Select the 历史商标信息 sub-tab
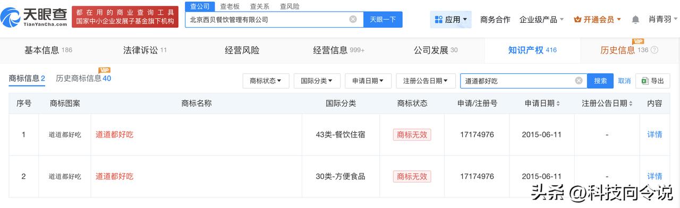The image size is (680, 208). coord(83,79)
